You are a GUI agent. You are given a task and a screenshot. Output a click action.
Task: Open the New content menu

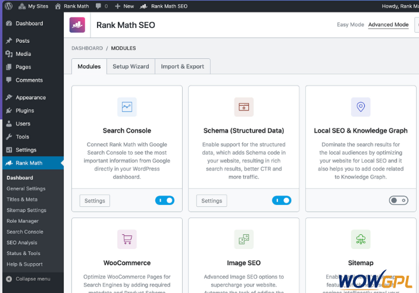(124, 6)
